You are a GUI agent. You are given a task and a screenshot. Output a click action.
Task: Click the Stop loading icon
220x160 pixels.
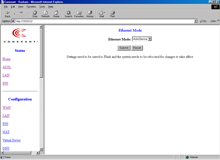[35, 14]
